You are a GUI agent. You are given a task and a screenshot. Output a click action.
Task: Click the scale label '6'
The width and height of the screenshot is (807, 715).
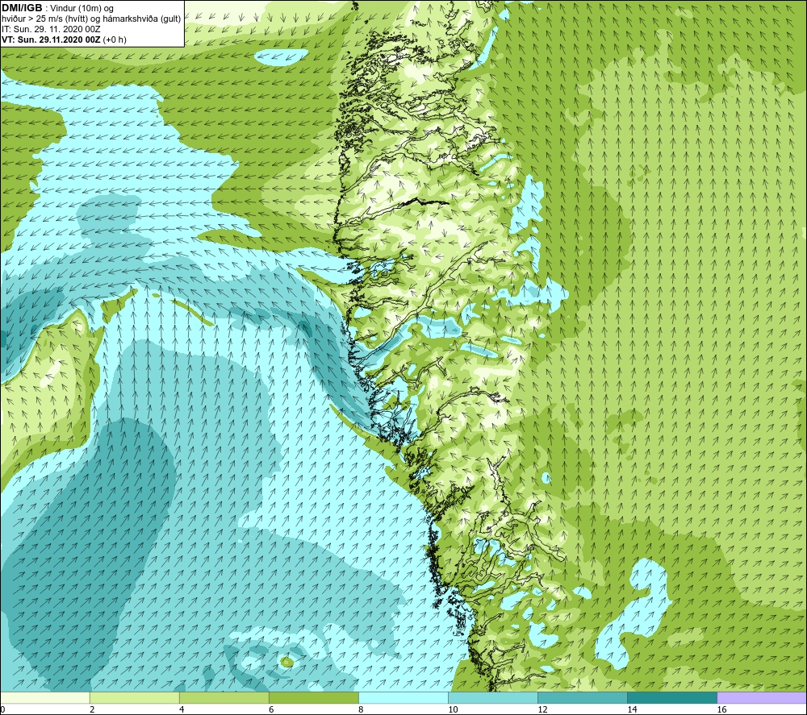(x=271, y=709)
